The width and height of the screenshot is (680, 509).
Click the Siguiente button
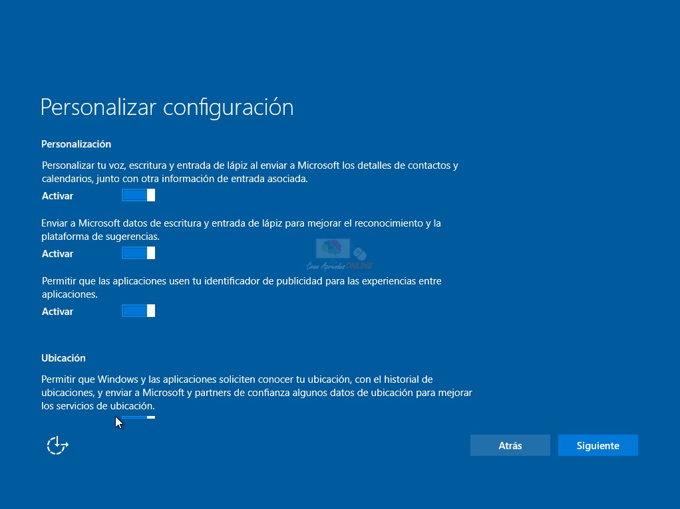pyautogui.click(x=597, y=445)
